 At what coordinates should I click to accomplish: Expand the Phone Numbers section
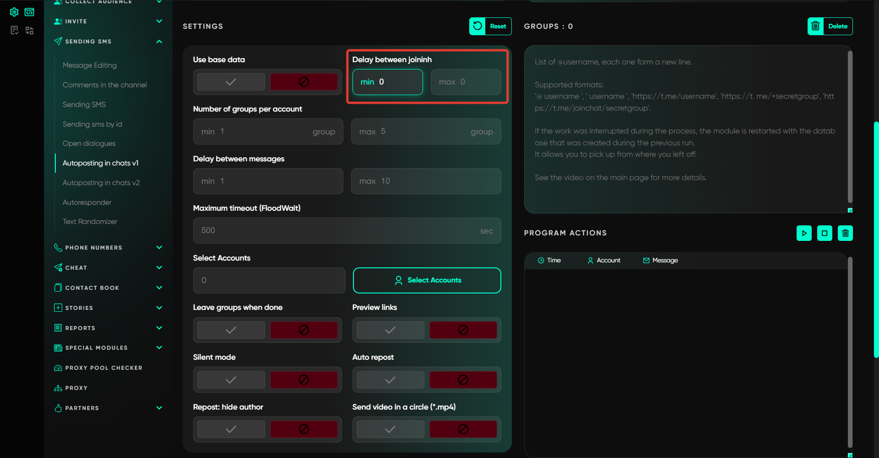[x=159, y=248]
